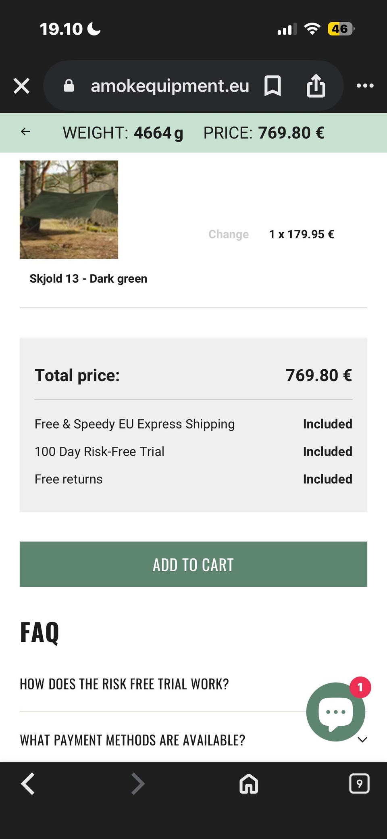Image resolution: width=387 pixels, height=839 pixels.
Task: Tap the bookmark icon in address bar
Action: (x=273, y=86)
